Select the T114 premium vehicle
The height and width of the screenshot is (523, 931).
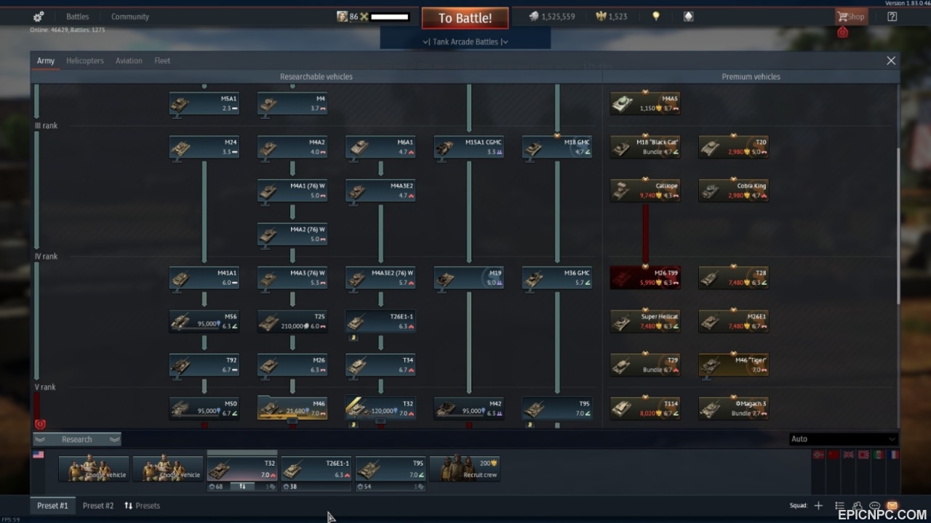coord(645,408)
